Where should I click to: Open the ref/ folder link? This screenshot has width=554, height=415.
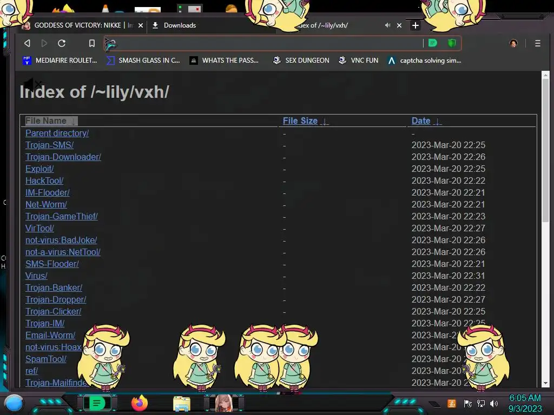point(32,371)
